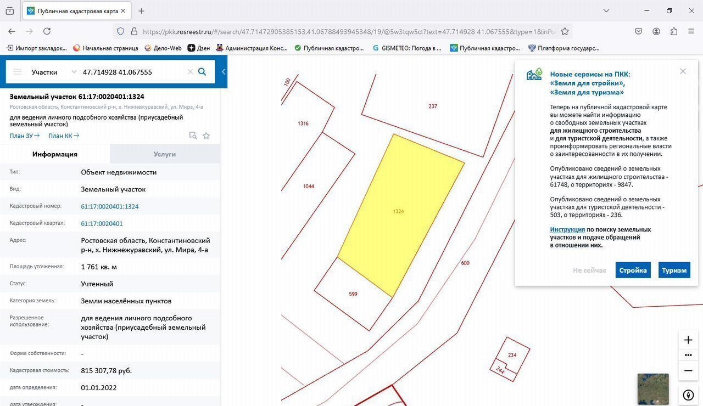Click the 815 307,78 руб. value
Viewport: 703px width, 406px height.
coord(107,371)
